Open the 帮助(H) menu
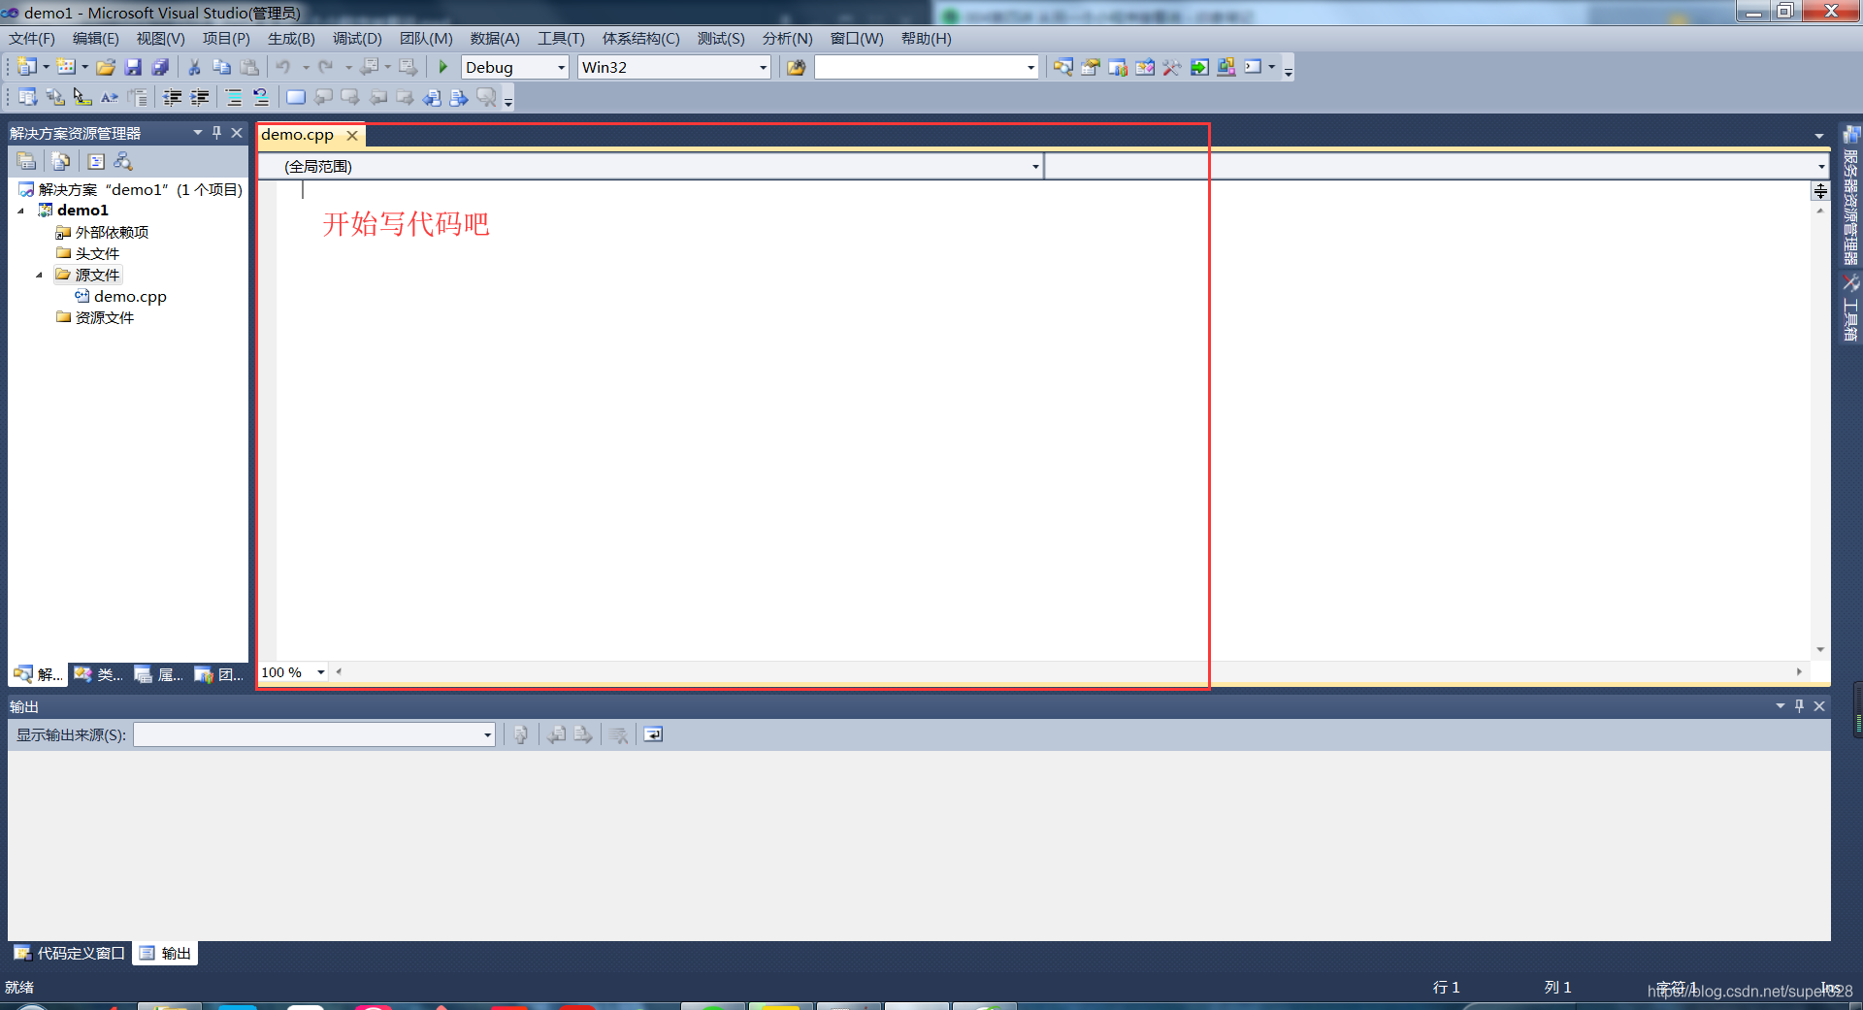The image size is (1863, 1010). [x=926, y=39]
